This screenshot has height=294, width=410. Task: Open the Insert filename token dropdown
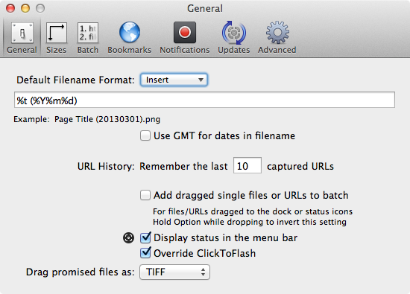[x=174, y=80]
